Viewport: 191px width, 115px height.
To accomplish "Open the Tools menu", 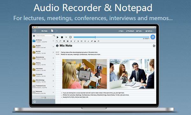I will tap(140, 31).
